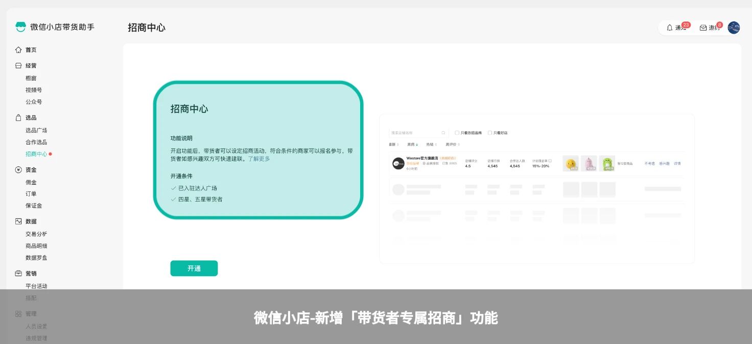752x344 pixels.
Task: Click the 搜索店铺名称 search field
Action: coord(418,133)
